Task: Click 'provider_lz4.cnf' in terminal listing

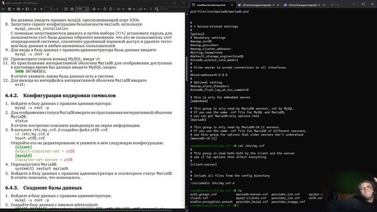Action: [286, 194]
